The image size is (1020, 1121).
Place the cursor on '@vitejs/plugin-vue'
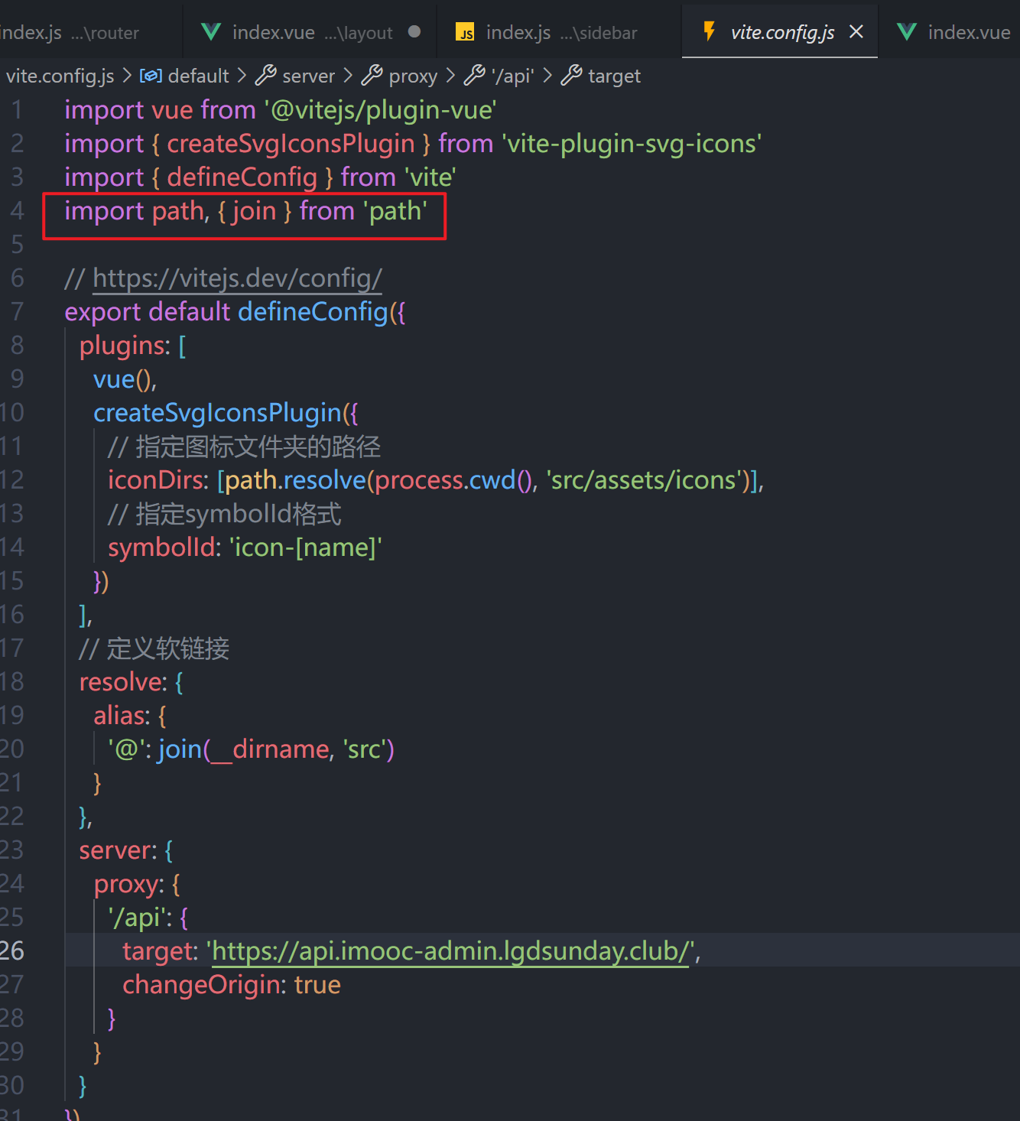tap(381, 110)
